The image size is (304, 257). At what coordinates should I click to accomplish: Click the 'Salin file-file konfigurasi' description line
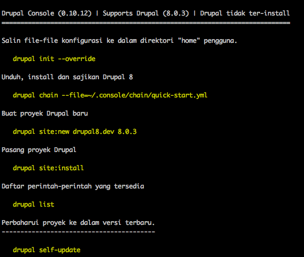(119, 41)
